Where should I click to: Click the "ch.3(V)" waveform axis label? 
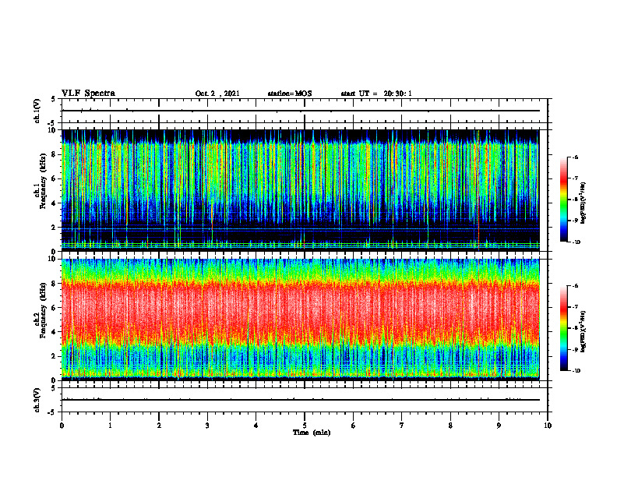(37, 400)
